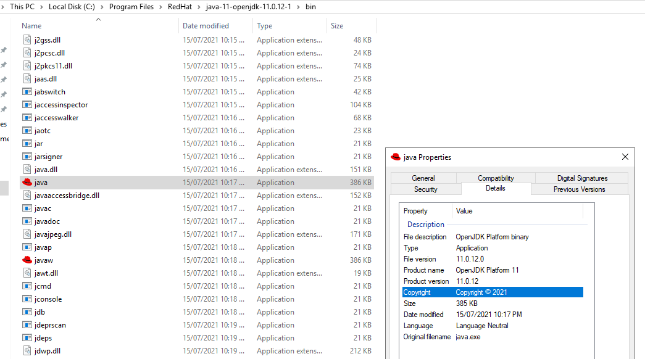Open the Compatibility tab
Image resolution: width=645 pixels, height=359 pixels.
point(496,178)
